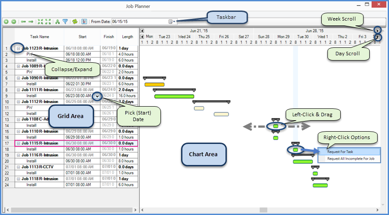Refresh the planner with green arrows icon
This screenshot has height=215, width=389.
pyautogui.click(x=75, y=22)
